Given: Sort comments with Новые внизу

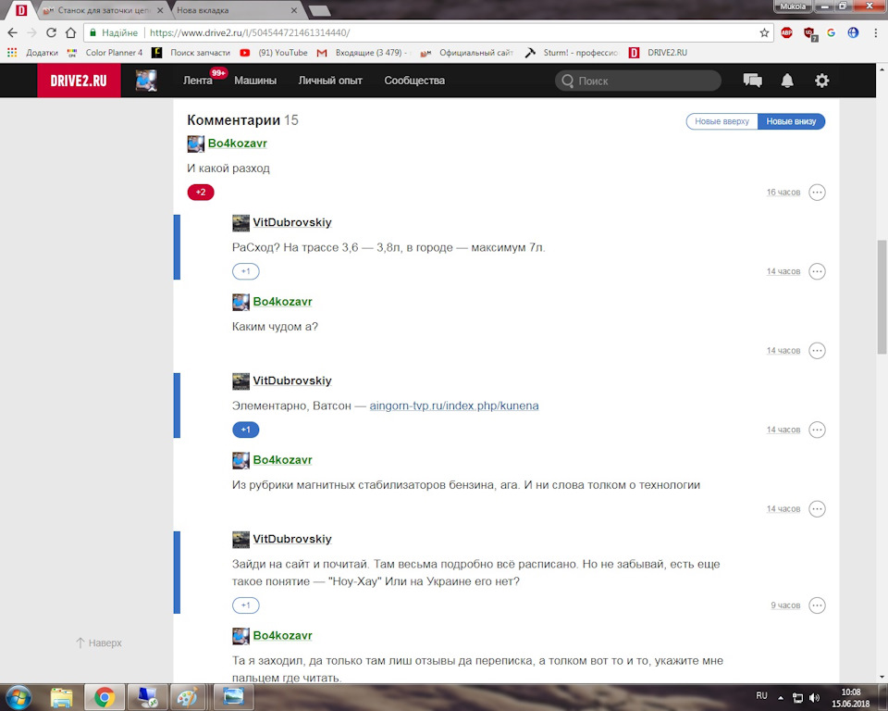Looking at the screenshot, I should coord(791,121).
